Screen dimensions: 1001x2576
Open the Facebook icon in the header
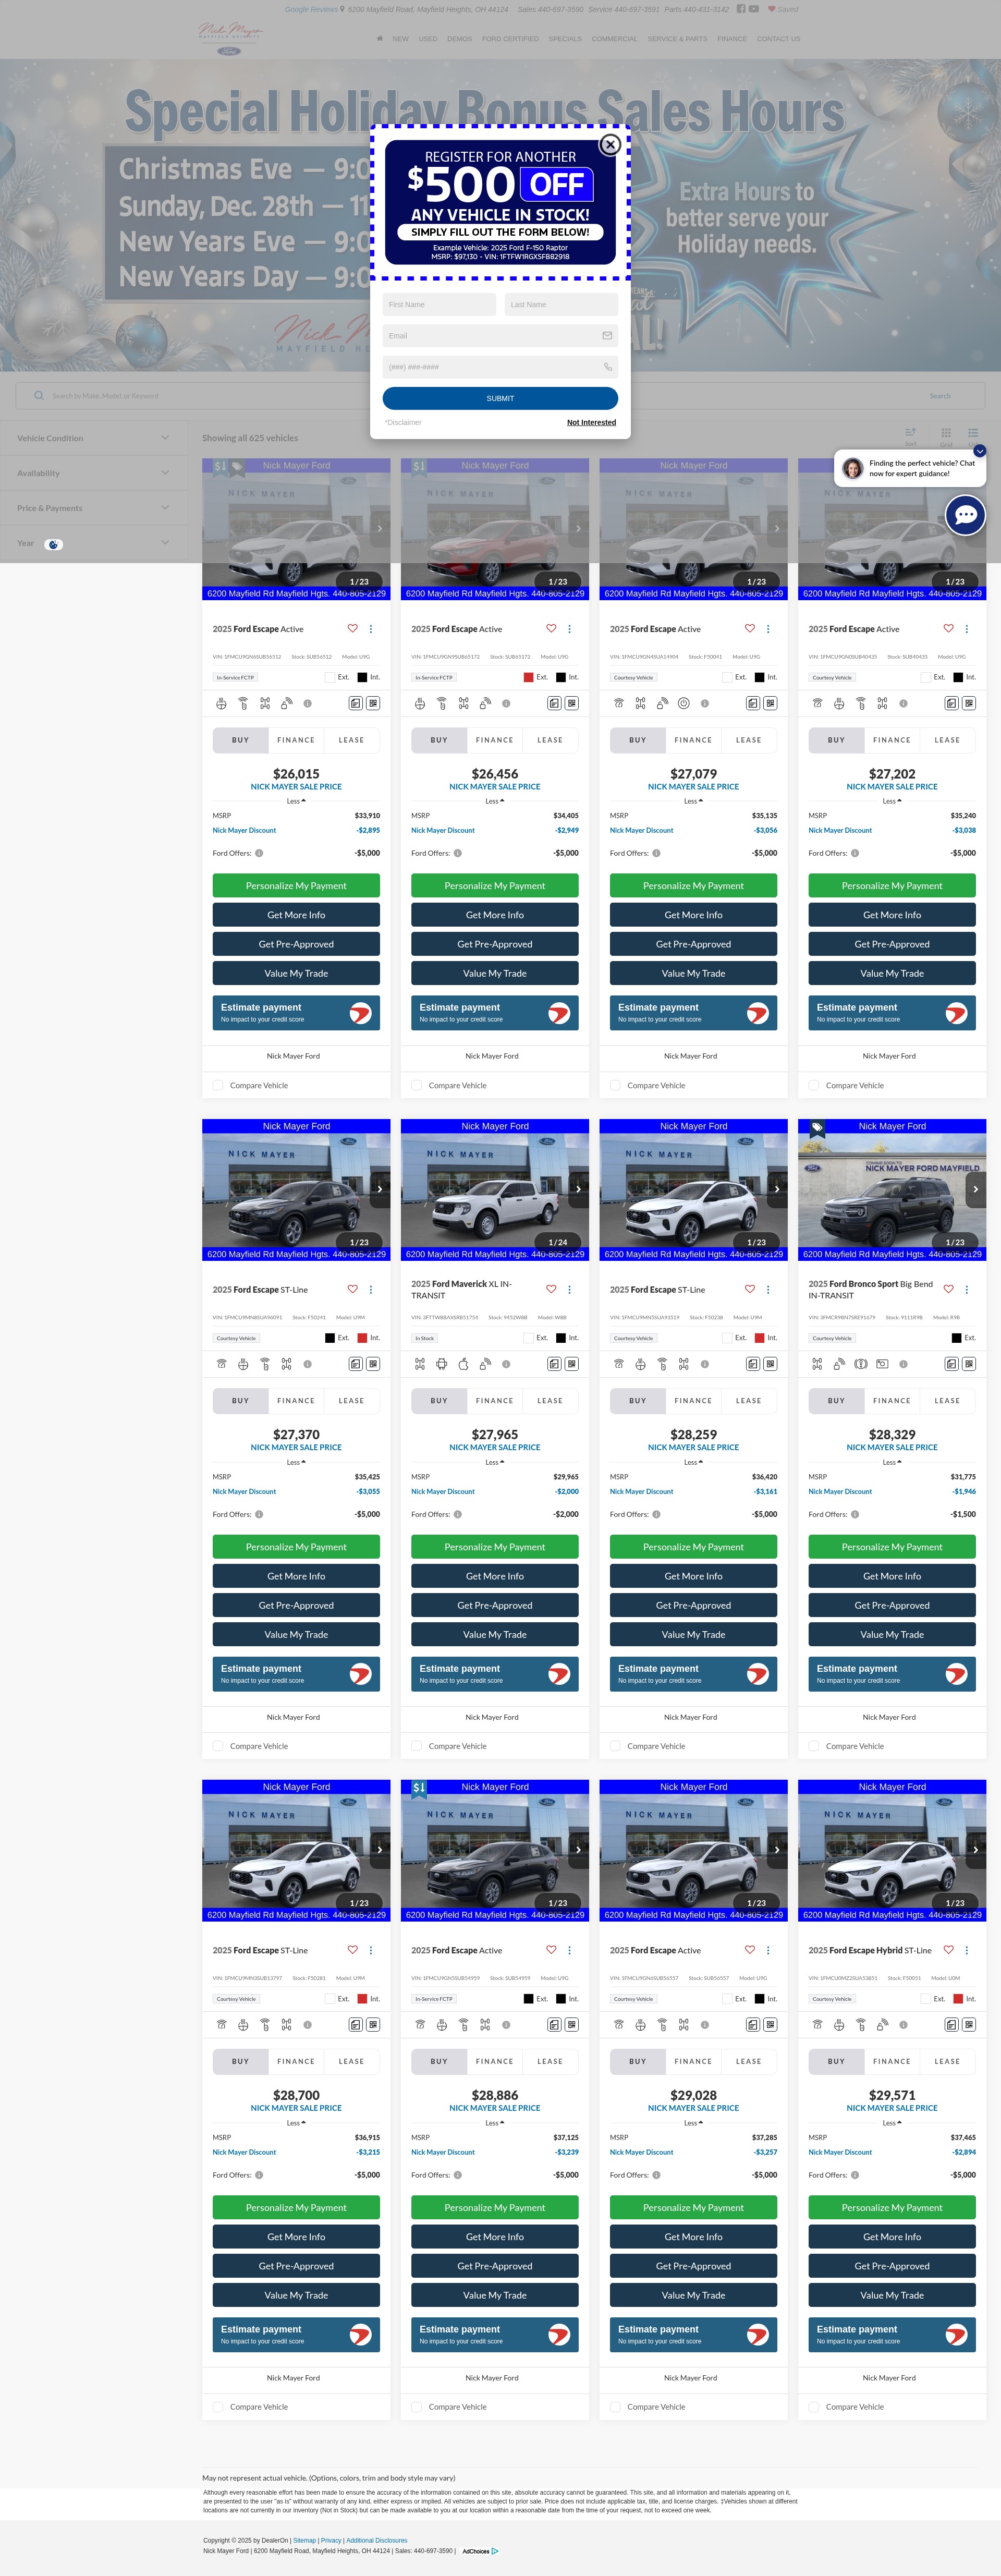[741, 9]
